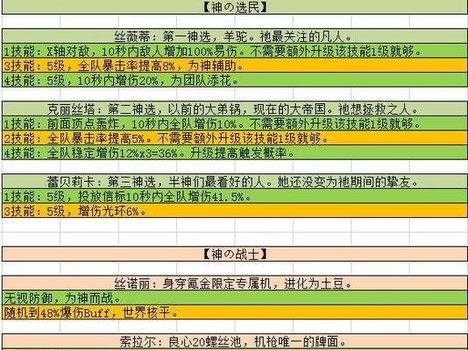Click 1技能 投放信标 增伤41.5% row
Image resolution: width=468 pixels, height=350 pixels.
pyautogui.click(x=235, y=197)
